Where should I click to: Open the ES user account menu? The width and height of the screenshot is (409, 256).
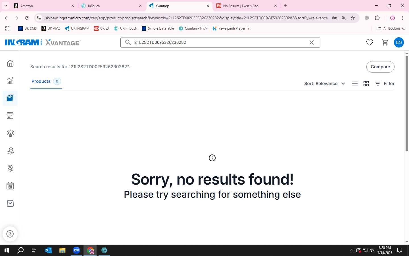399,42
